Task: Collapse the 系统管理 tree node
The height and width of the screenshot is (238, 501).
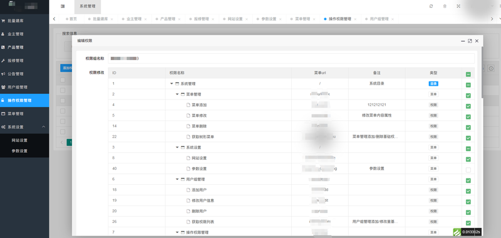Action: tap(172, 84)
